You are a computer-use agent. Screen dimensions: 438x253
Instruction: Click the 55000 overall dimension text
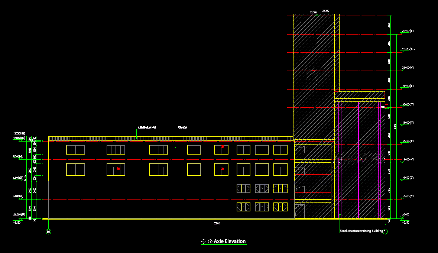pos(217,223)
